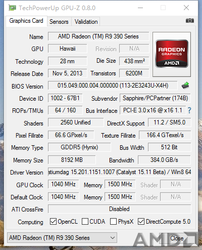Click the Device ID value 1002 - 67B1

click(x=65, y=98)
